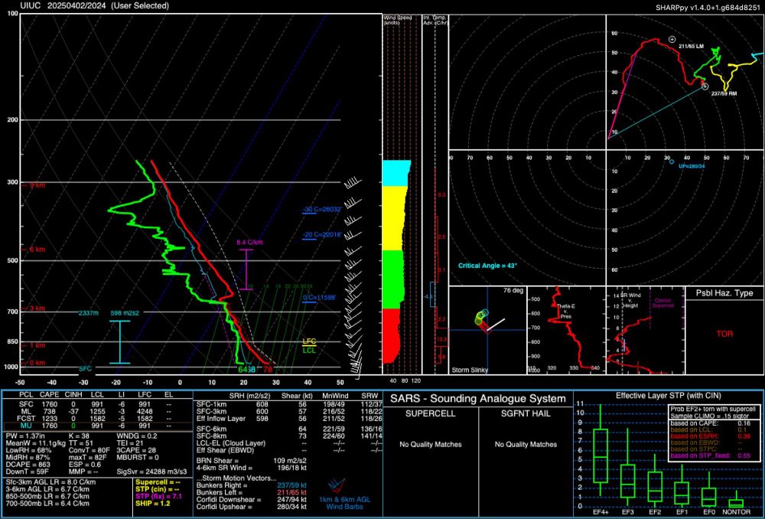Click the LCL-EL (Cloud Layer) row
The height and width of the screenshot is (519, 765).
289,443
